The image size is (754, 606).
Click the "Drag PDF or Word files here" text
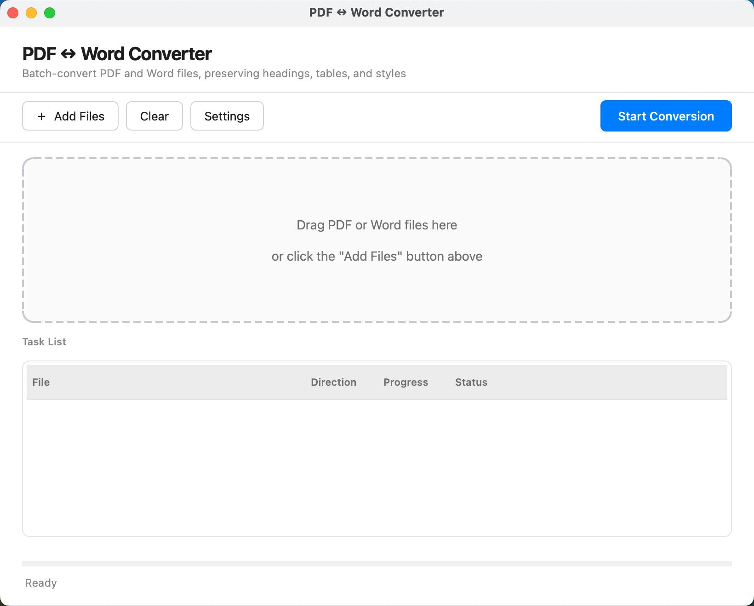[377, 225]
